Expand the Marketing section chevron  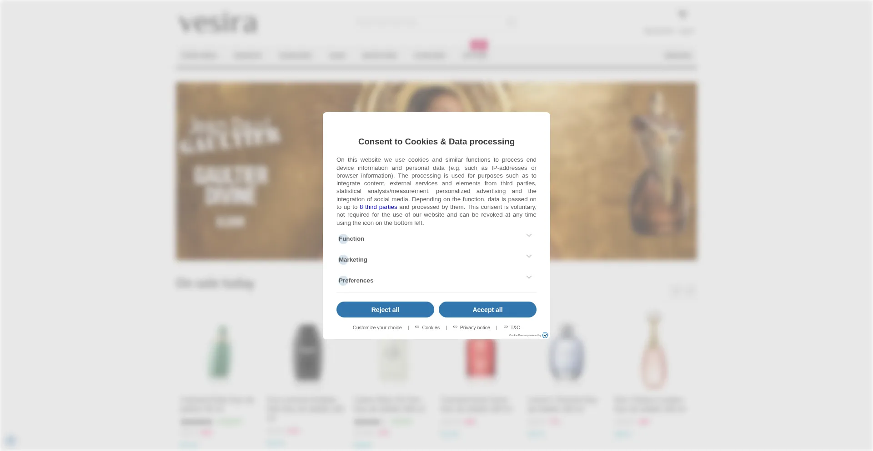529,256
